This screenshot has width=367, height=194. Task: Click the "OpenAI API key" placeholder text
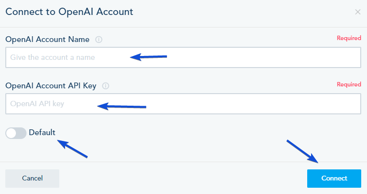click(x=37, y=104)
